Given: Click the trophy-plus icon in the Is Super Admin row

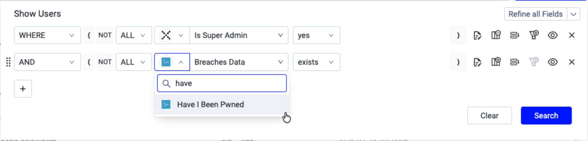Looking at the screenshot, I should coord(534,35).
